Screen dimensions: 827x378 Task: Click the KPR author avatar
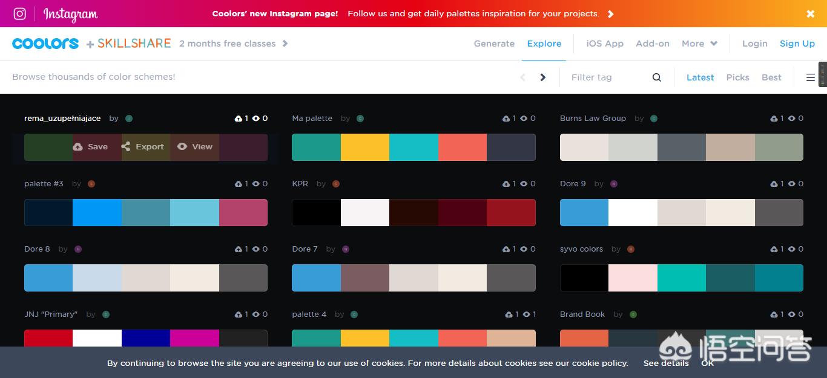336,184
